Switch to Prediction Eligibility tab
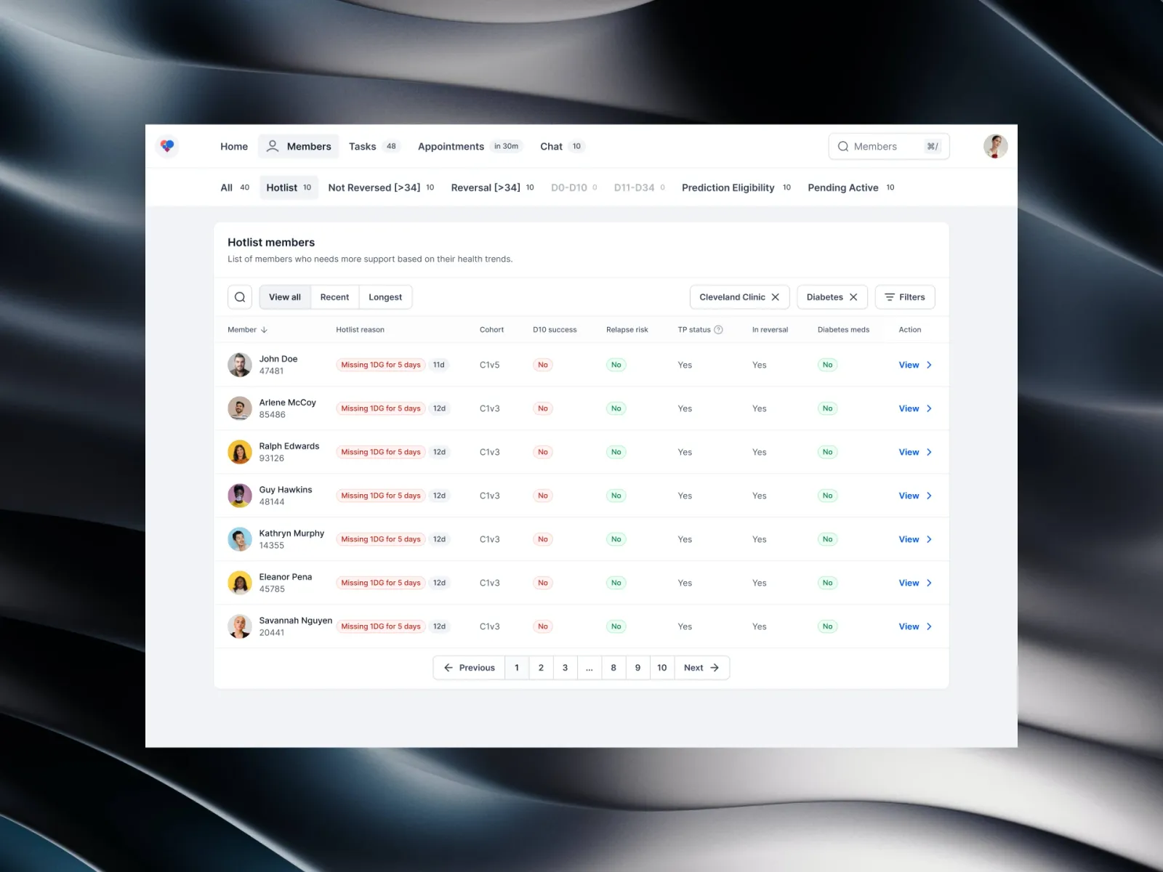This screenshot has height=872, width=1163. (736, 187)
